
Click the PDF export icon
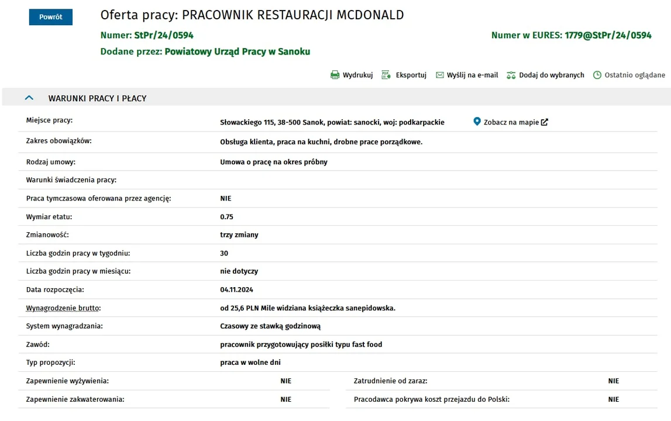[x=386, y=75]
